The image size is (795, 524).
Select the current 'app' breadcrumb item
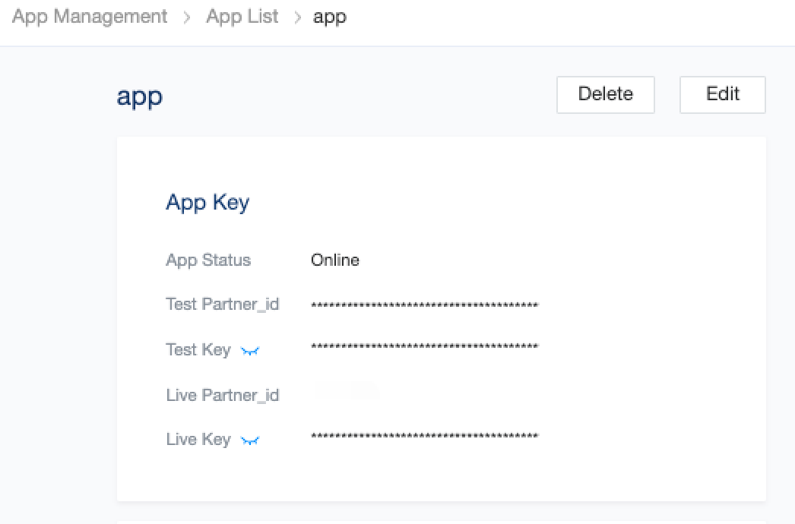pyautogui.click(x=330, y=17)
